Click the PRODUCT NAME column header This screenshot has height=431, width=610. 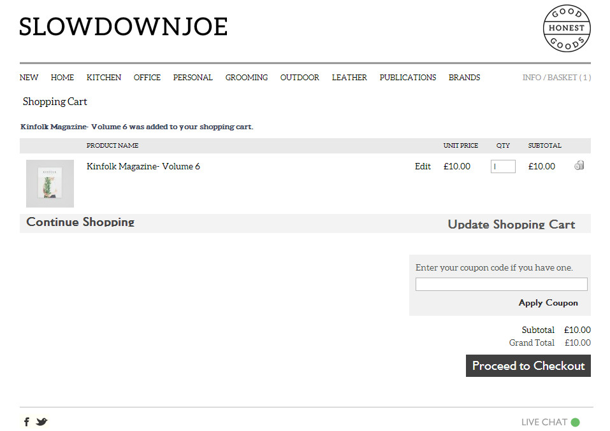(112, 145)
